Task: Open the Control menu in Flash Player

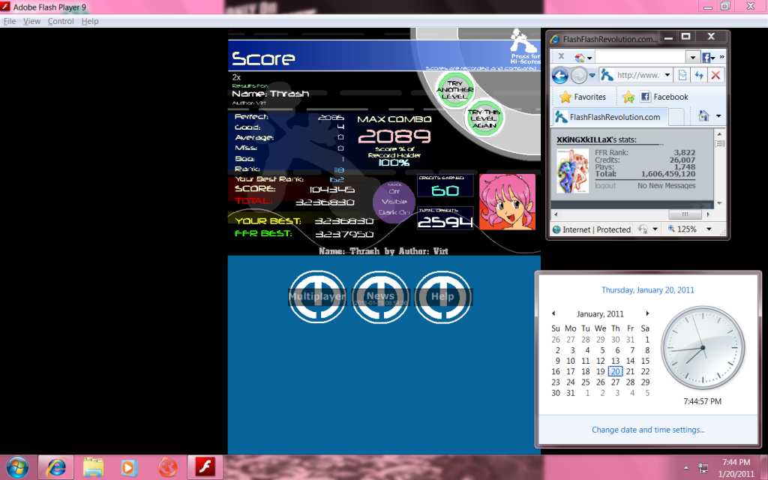Action: [61, 22]
